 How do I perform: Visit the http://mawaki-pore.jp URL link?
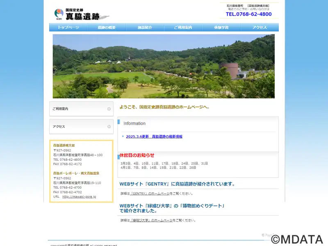click(79, 197)
